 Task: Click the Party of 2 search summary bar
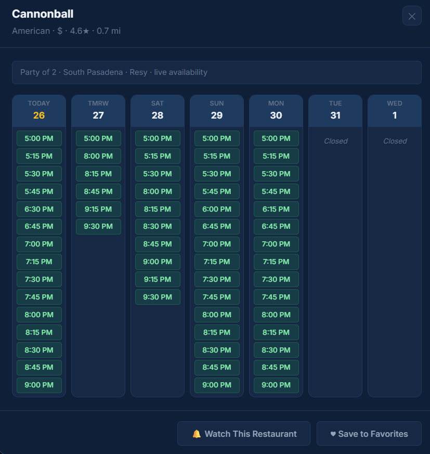tap(215, 72)
